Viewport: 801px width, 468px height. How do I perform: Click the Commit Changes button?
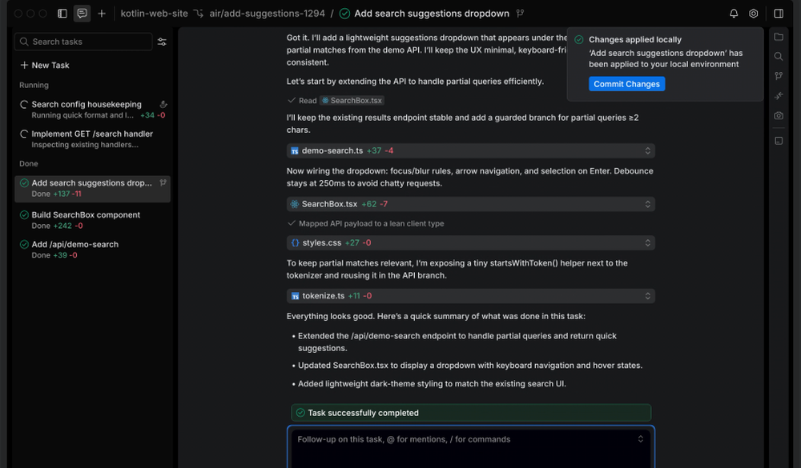click(626, 83)
